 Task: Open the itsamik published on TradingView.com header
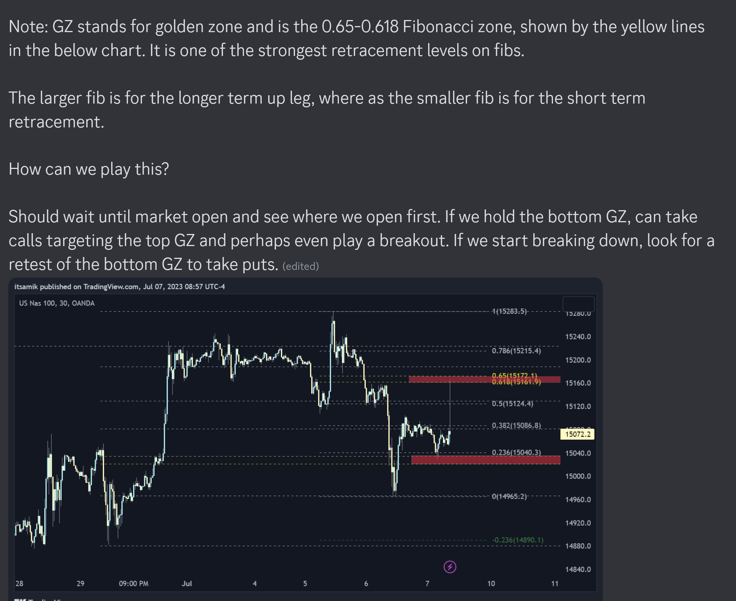tap(120, 287)
